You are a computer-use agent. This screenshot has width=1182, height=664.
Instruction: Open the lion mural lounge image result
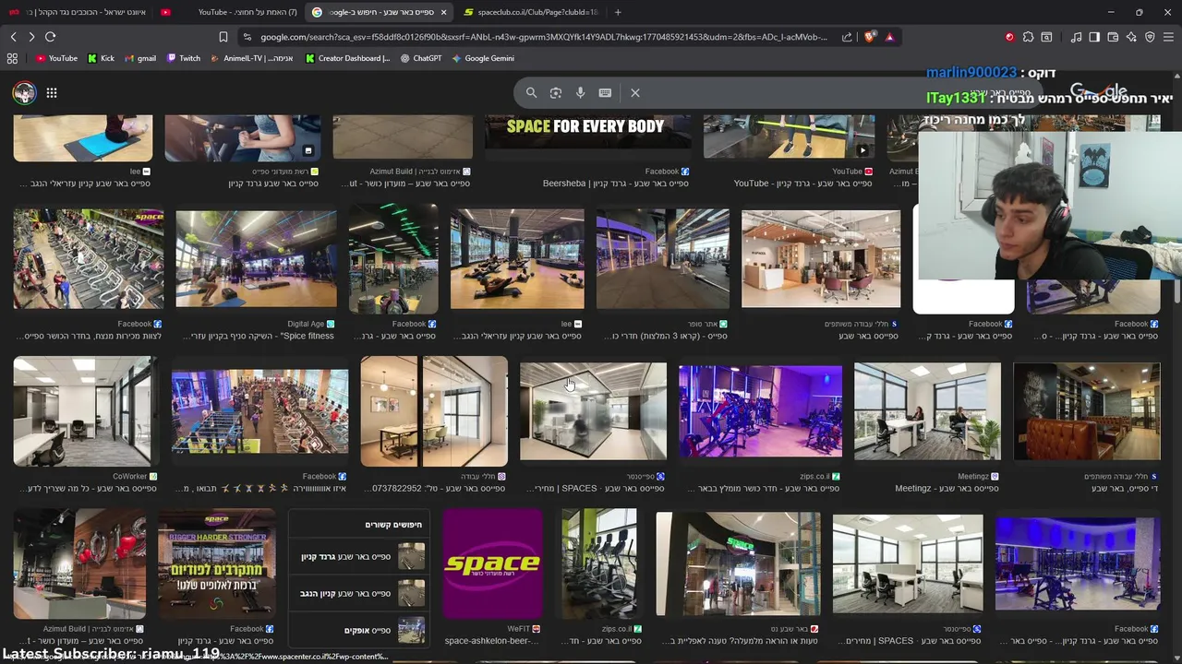coord(1086,410)
